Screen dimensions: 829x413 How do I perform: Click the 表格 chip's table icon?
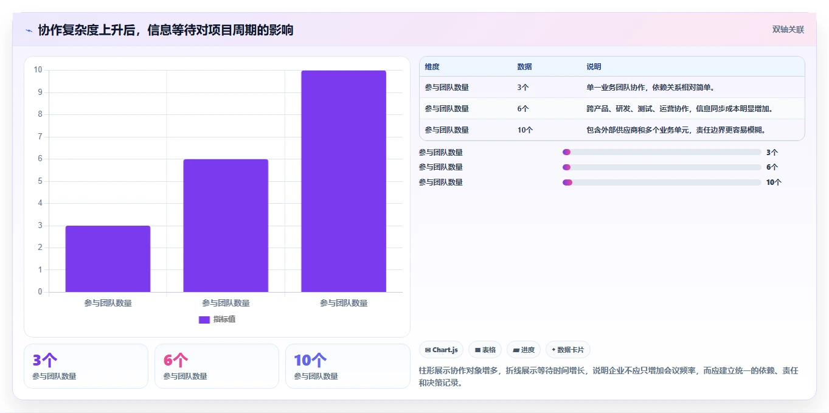[477, 350]
